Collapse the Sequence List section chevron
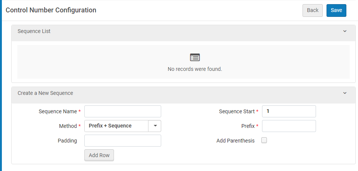 [345, 31]
